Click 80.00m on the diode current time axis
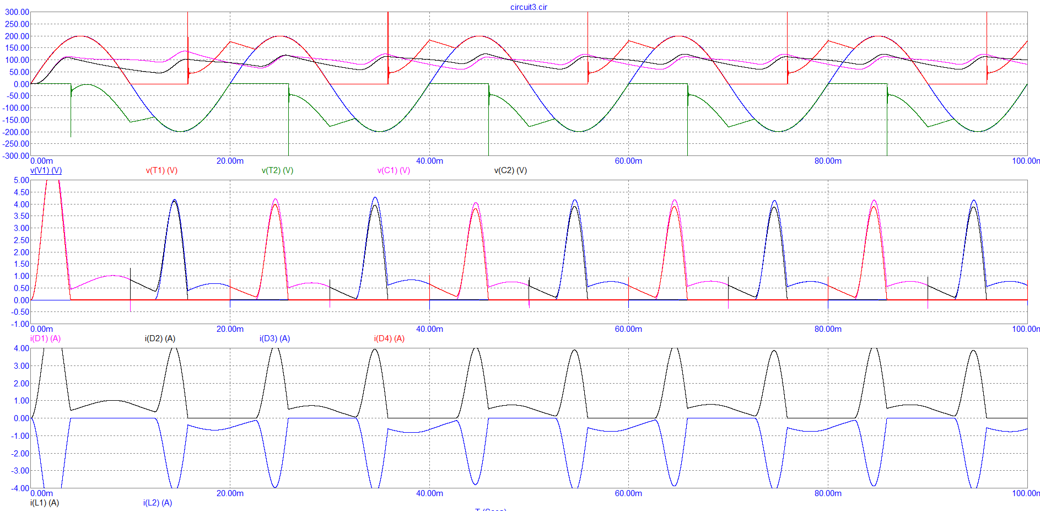Image resolution: width=1040 pixels, height=511 pixels. (828, 329)
